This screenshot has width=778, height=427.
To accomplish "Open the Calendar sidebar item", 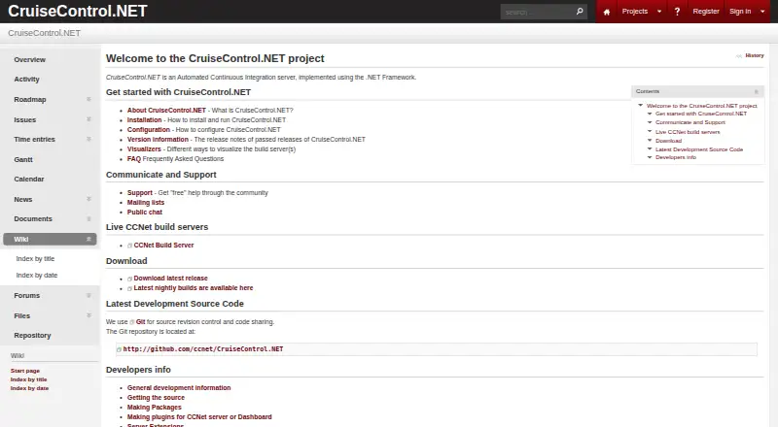I will [29, 179].
